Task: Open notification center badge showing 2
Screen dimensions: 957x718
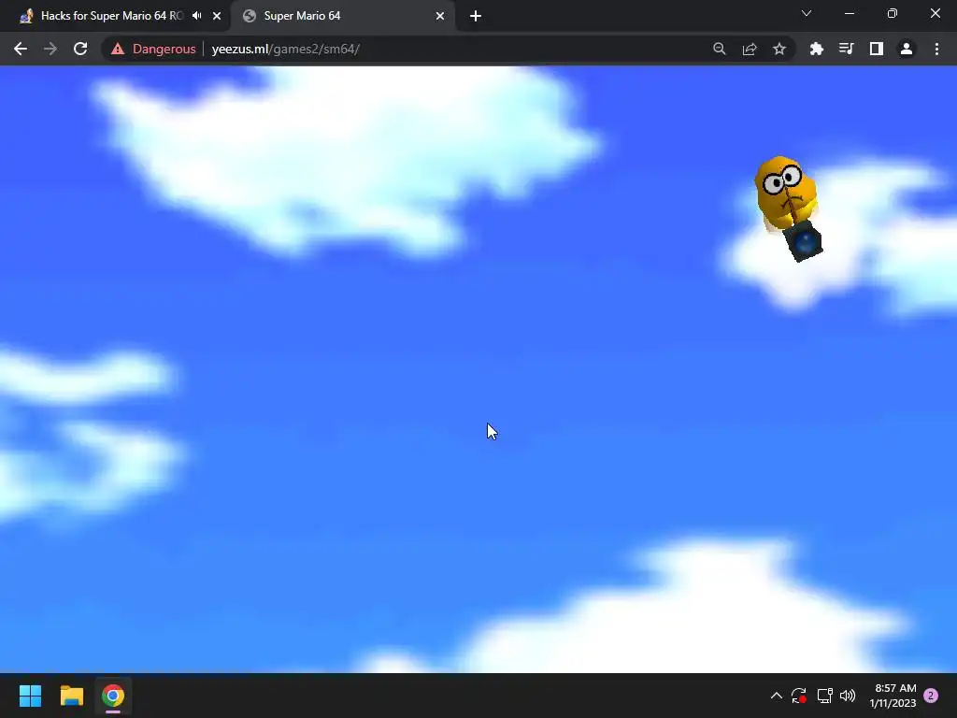Action: click(x=931, y=696)
